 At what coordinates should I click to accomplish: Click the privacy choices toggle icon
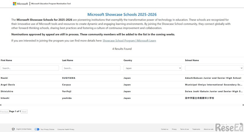point(37,129)
